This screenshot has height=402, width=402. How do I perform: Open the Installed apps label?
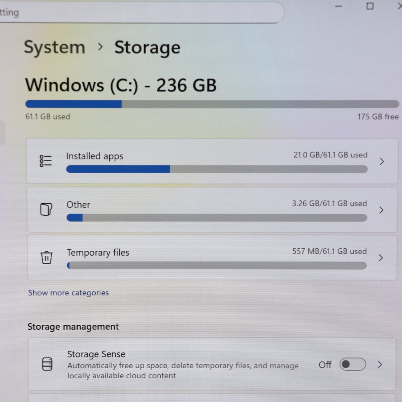coord(95,156)
